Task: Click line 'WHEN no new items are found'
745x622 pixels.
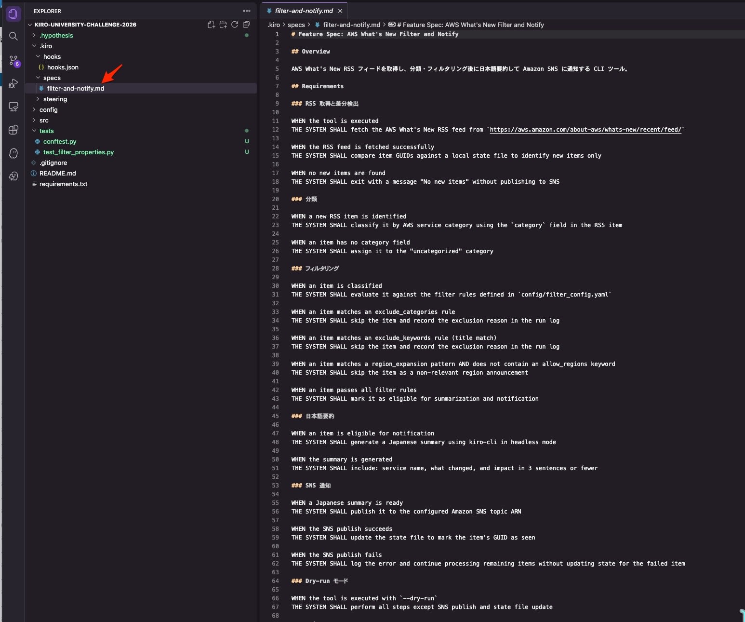Action: 338,173
